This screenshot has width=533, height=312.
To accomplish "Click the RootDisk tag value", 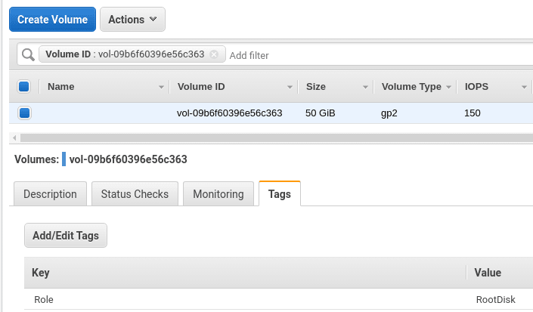I will coord(496,299).
